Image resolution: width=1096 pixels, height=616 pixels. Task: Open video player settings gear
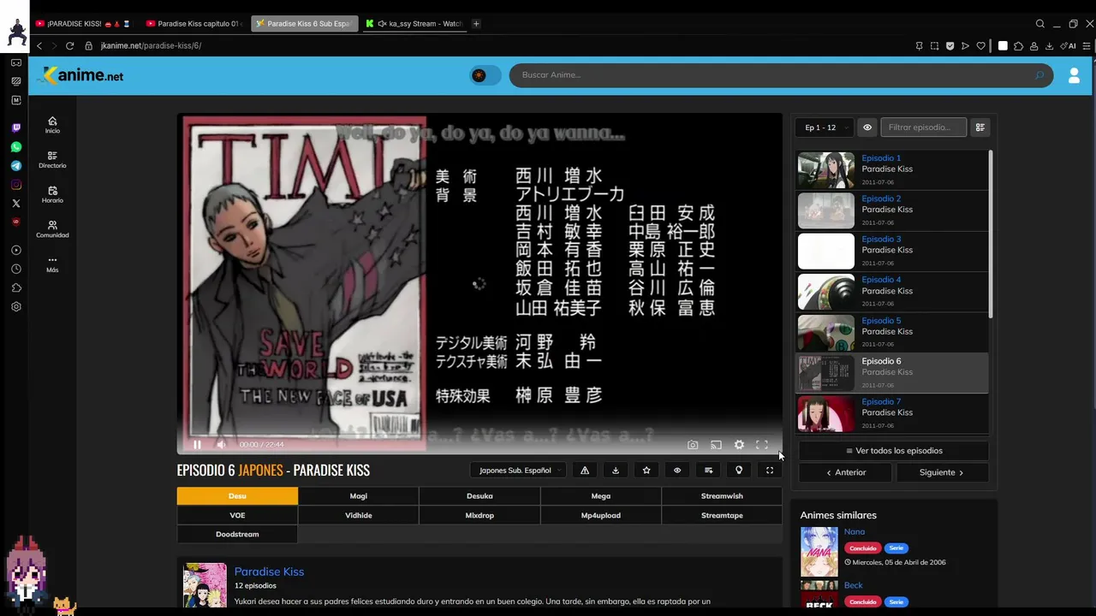tap(739, 445)
